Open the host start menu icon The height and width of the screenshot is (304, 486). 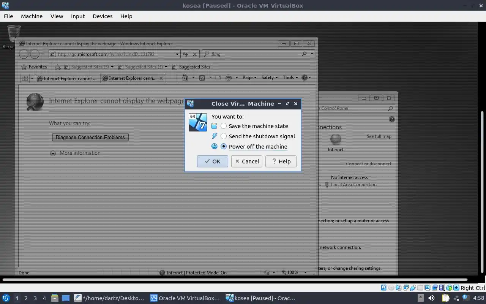click(6, 298)
